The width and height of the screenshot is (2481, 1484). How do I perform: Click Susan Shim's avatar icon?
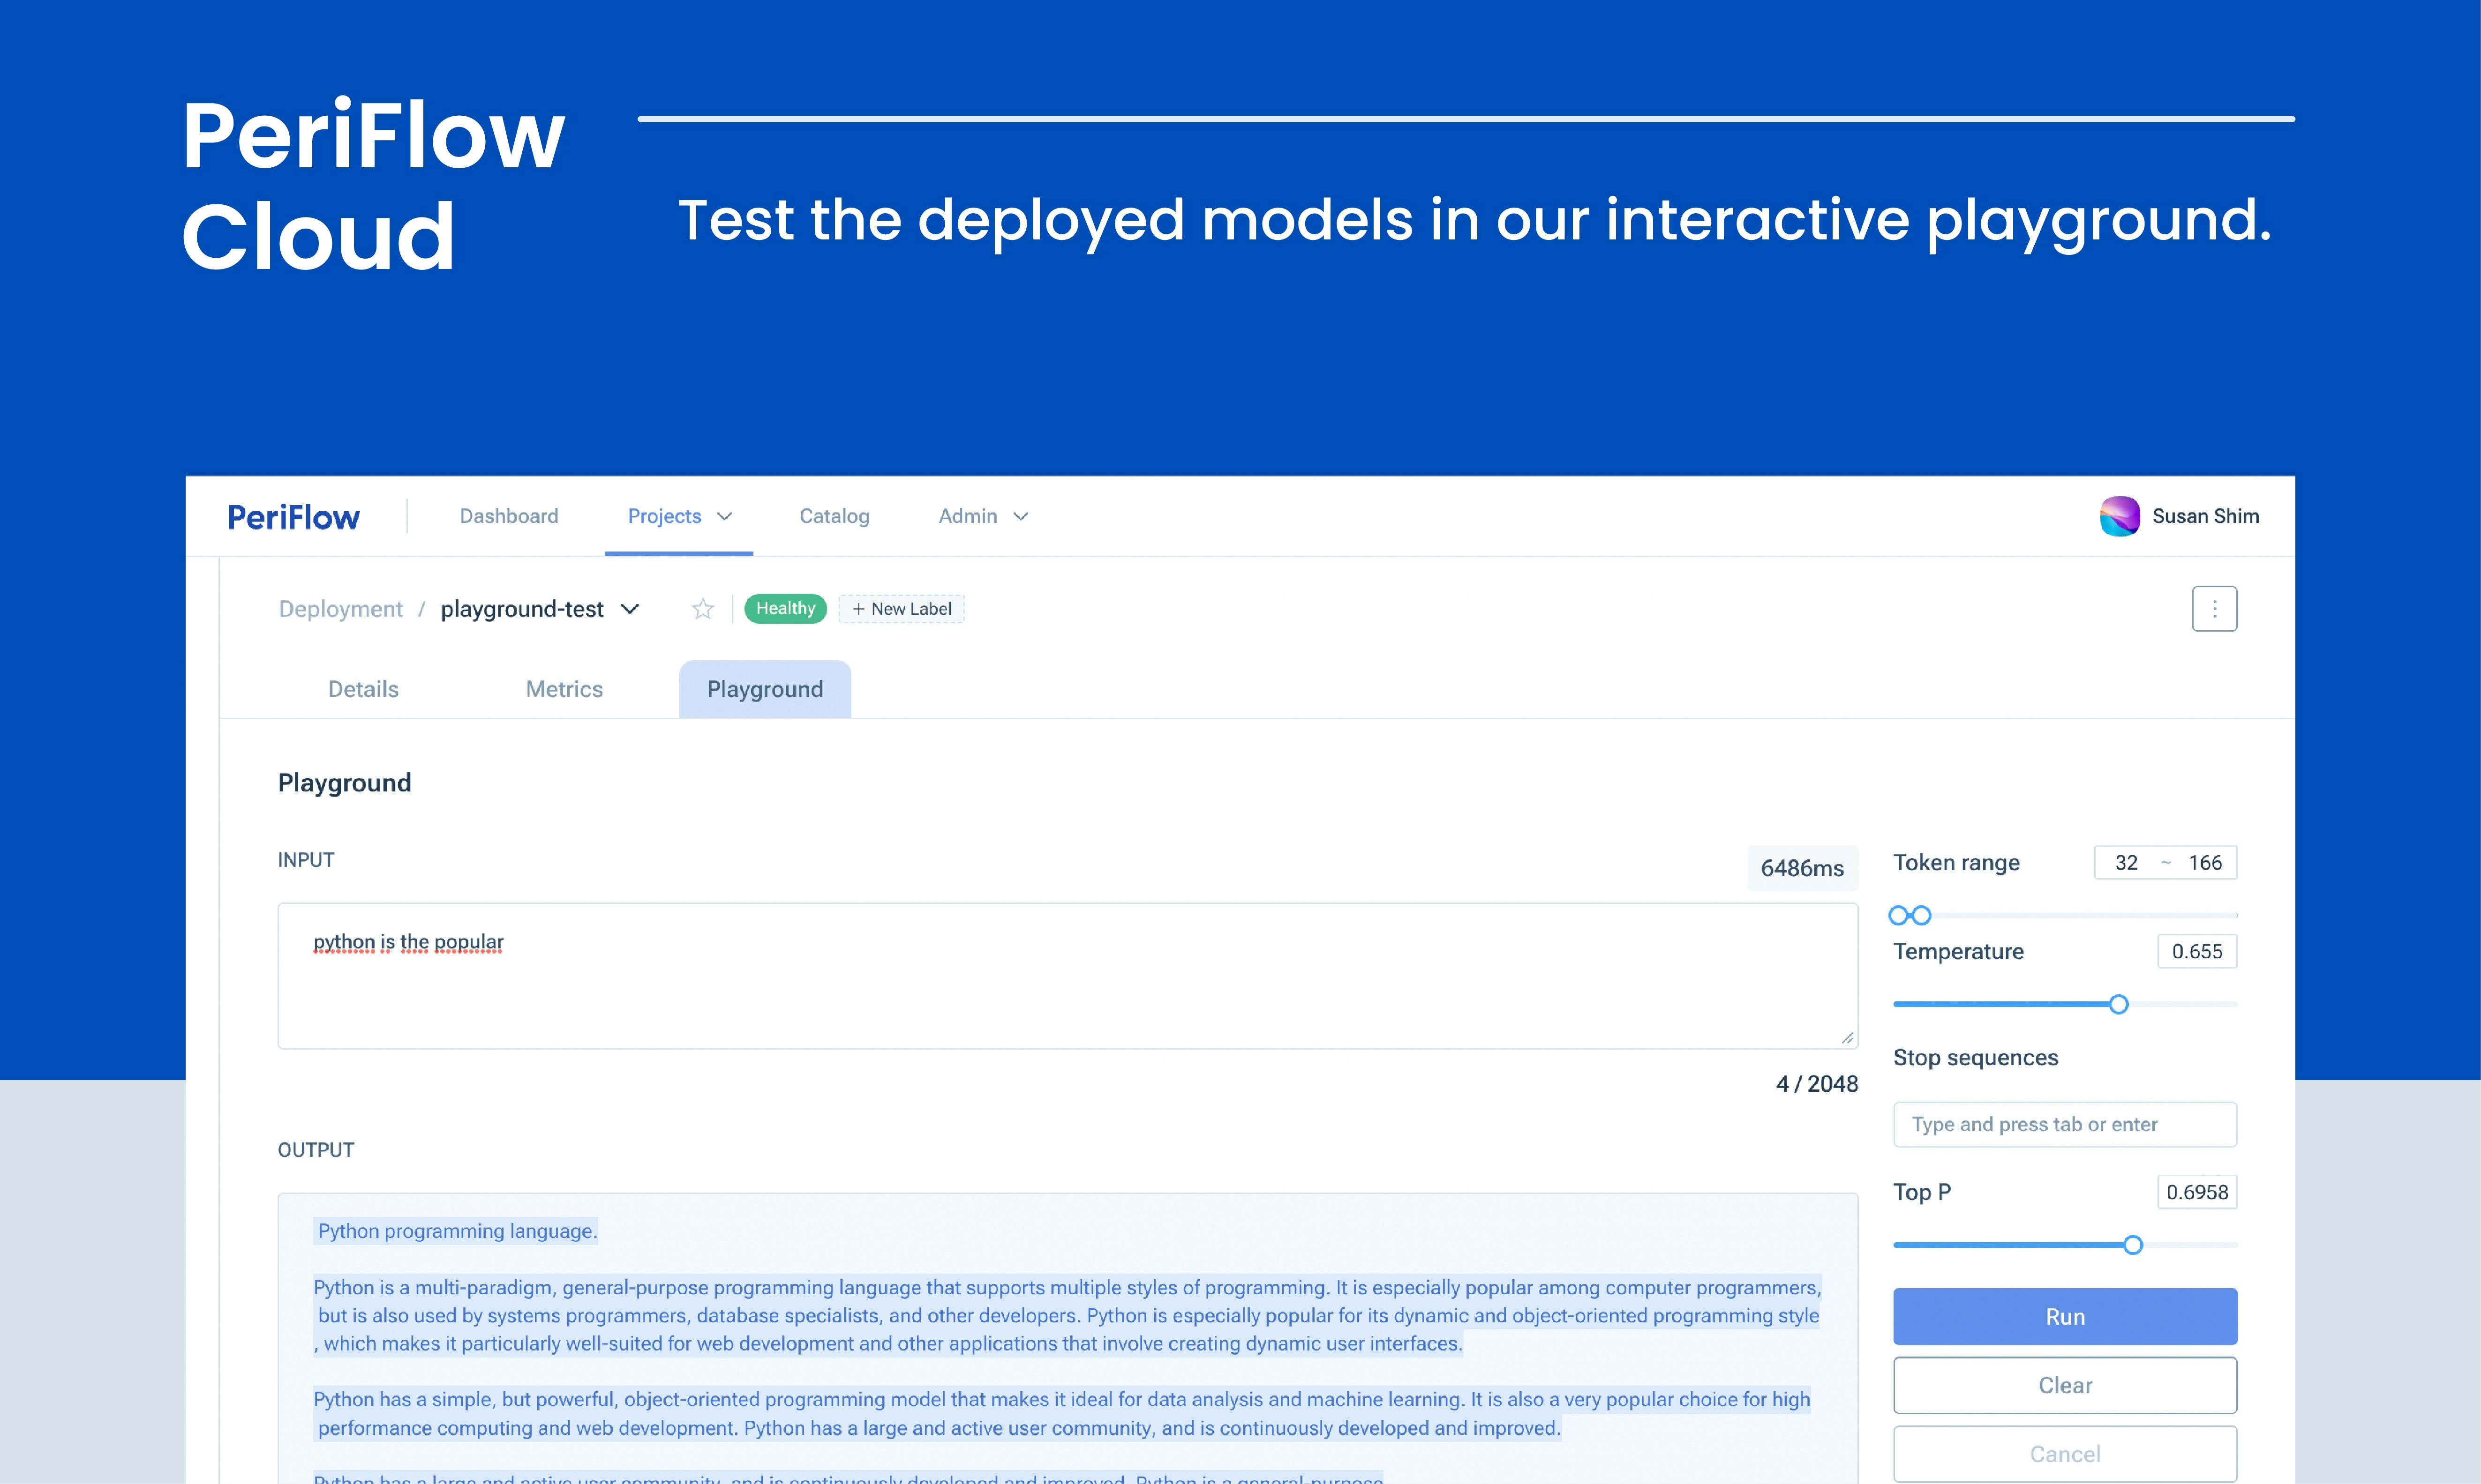click(x=2119, y=516)
